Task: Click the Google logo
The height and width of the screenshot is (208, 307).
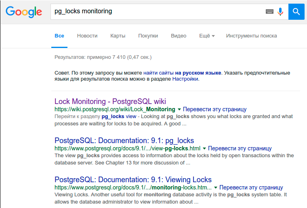Action: point(24,12)
